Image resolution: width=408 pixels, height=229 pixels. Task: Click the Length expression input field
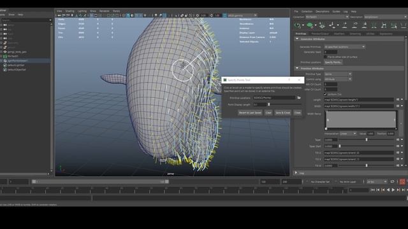358,99
